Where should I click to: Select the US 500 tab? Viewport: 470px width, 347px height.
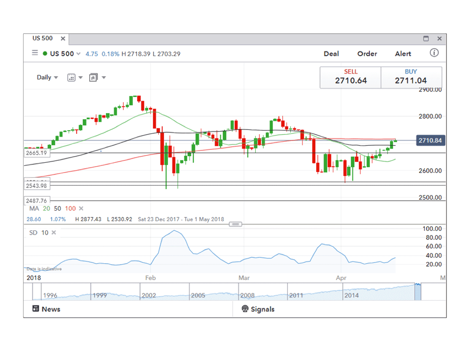[42, 39]
